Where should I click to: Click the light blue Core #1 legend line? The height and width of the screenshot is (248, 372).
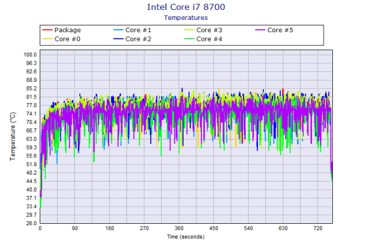click(118, 30)
